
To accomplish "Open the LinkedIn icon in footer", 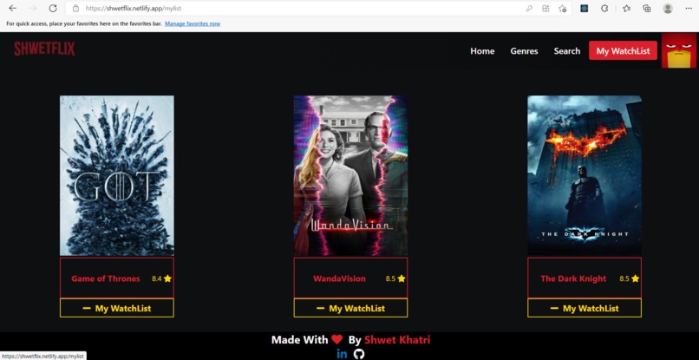I will click(342, 354).
